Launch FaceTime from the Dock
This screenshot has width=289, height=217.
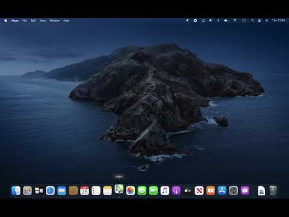[x=154, y=190]
